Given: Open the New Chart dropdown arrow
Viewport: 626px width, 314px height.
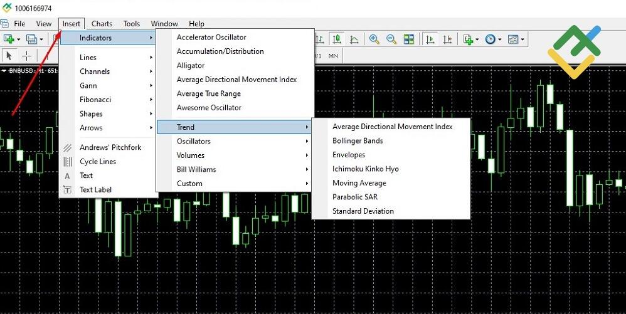Looking at the screenshot, I should [x=18, y=39].
